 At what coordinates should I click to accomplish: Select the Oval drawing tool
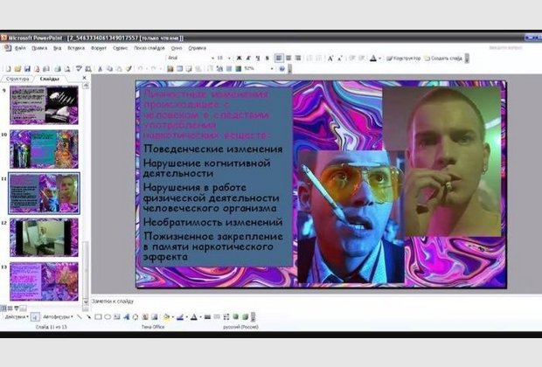click(x=107, y=317)
